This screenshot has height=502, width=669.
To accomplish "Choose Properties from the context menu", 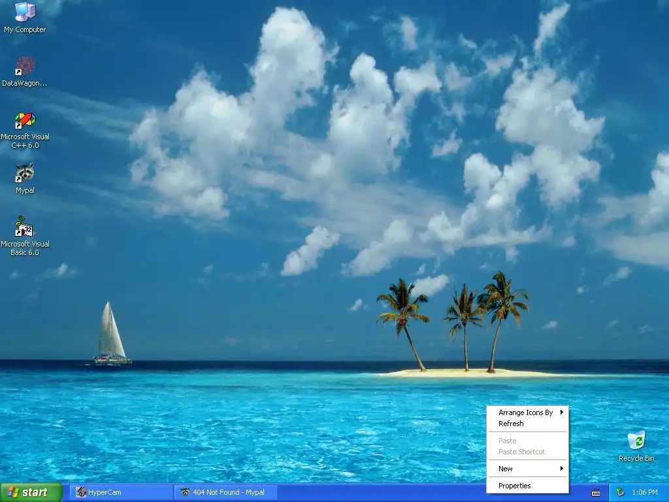I will 528,486.
